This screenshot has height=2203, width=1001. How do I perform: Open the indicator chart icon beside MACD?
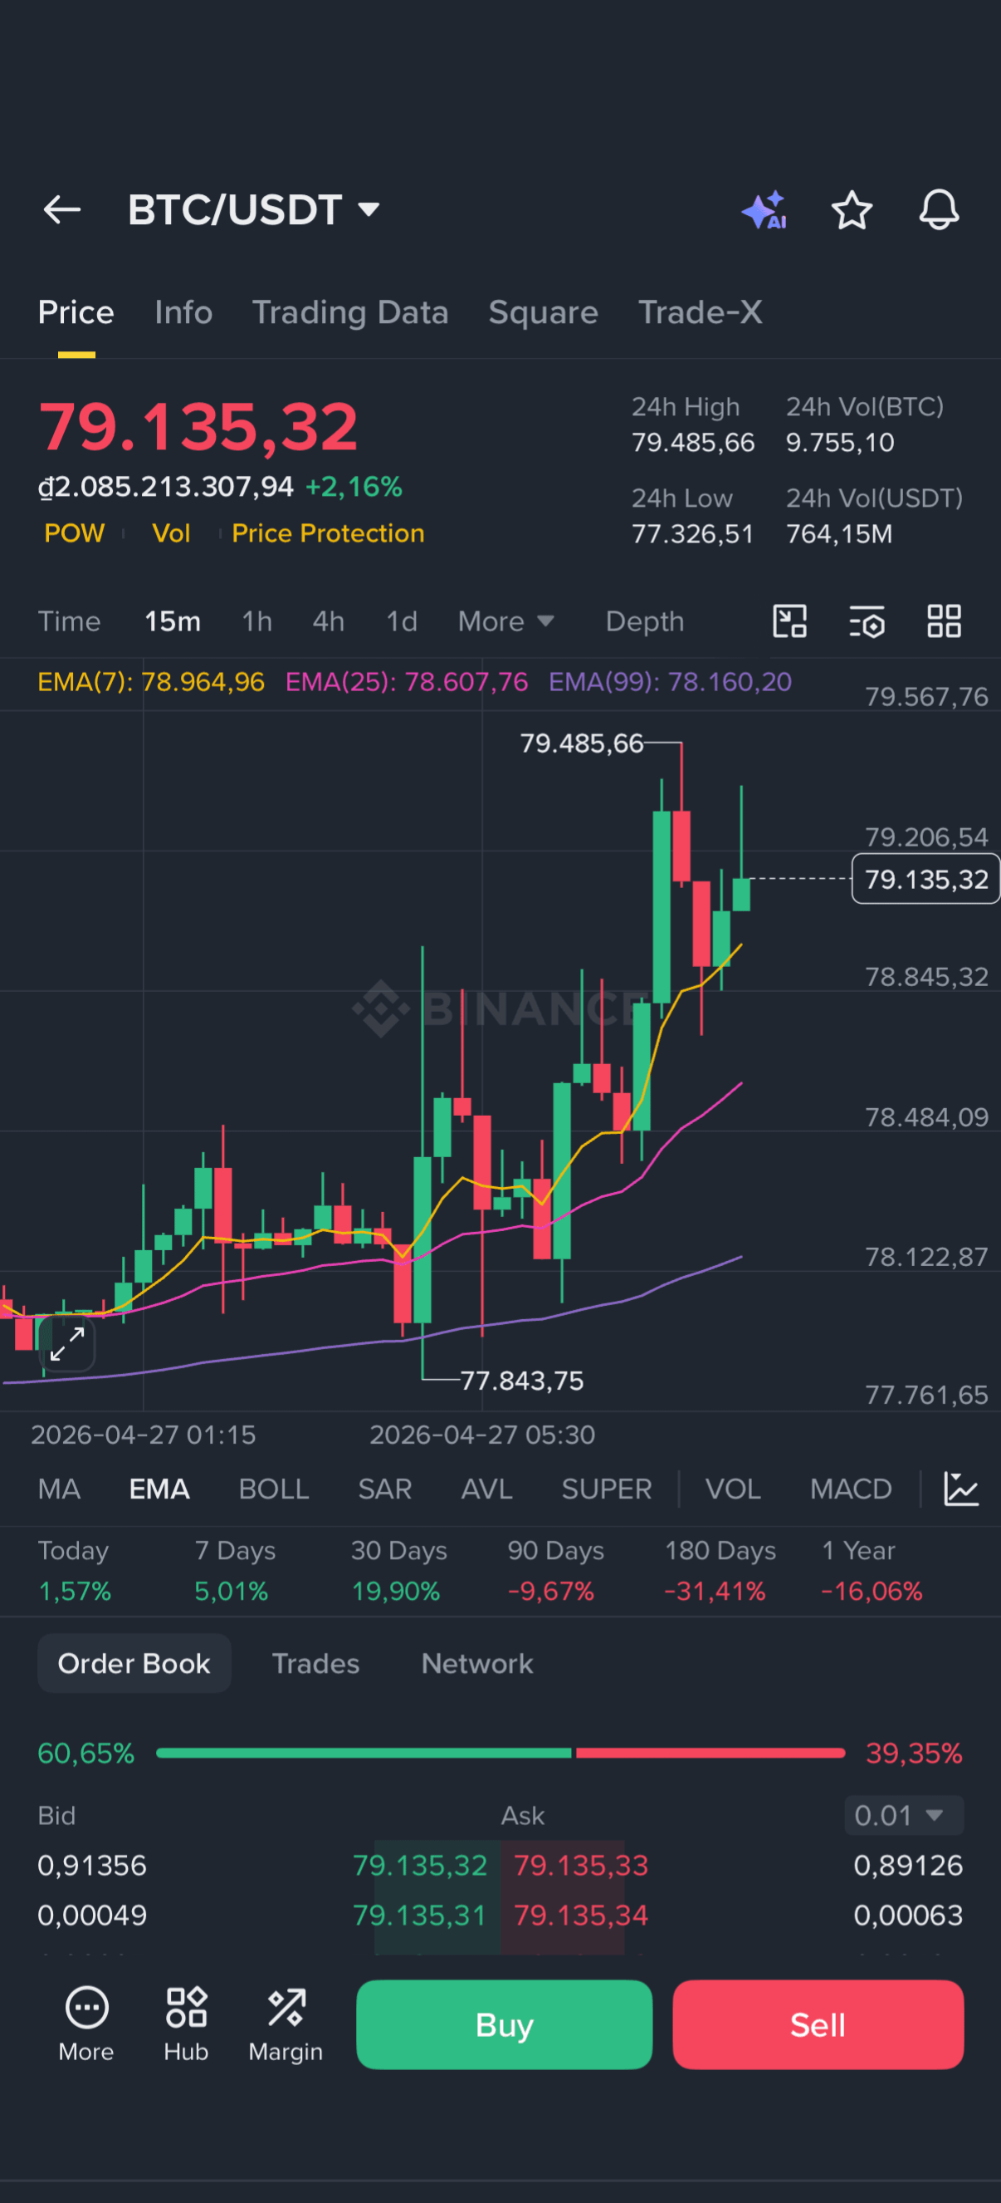961,1489
